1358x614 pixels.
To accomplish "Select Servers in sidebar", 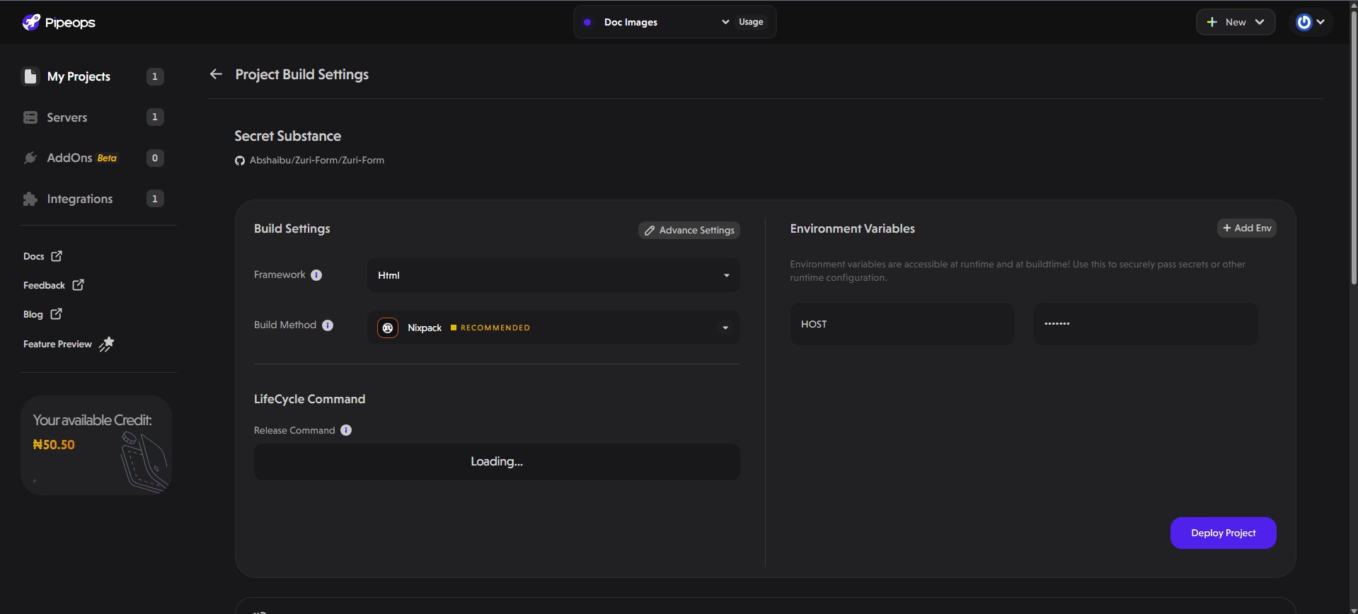I will 67,117.
